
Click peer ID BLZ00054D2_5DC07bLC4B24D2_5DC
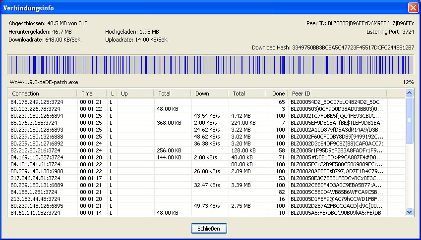pos(335,102)
